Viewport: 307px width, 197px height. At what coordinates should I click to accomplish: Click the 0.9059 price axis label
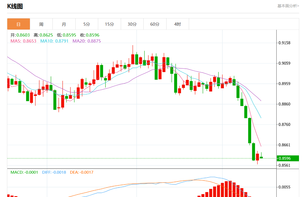(x=284, y=63)
